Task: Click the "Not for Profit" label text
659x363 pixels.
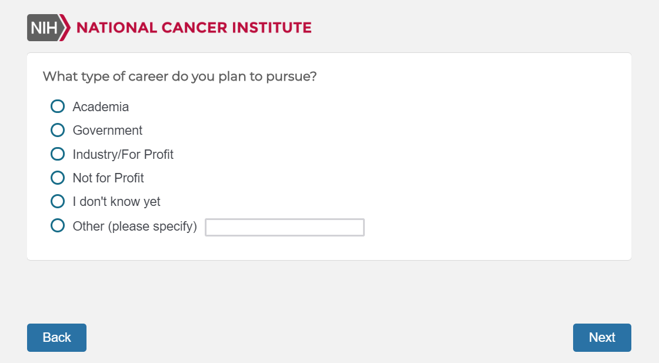Action: point(108,178)
